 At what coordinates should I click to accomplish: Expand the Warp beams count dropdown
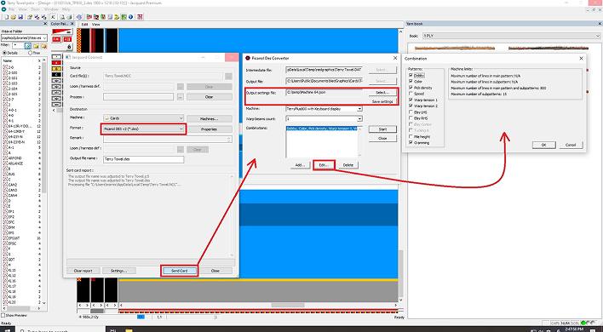(x=324, y=119)
